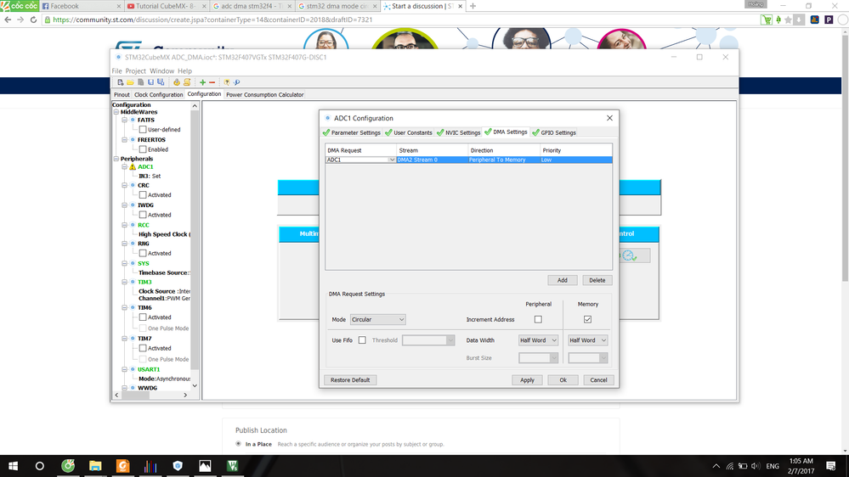Viewport: 849px width, 477px height.
Task: Open new browser tab with plus
Action: click(473, 6)
